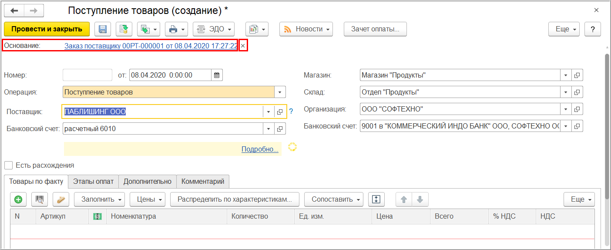
Task: Click the question mark help button
Action: tap(592, 29)
